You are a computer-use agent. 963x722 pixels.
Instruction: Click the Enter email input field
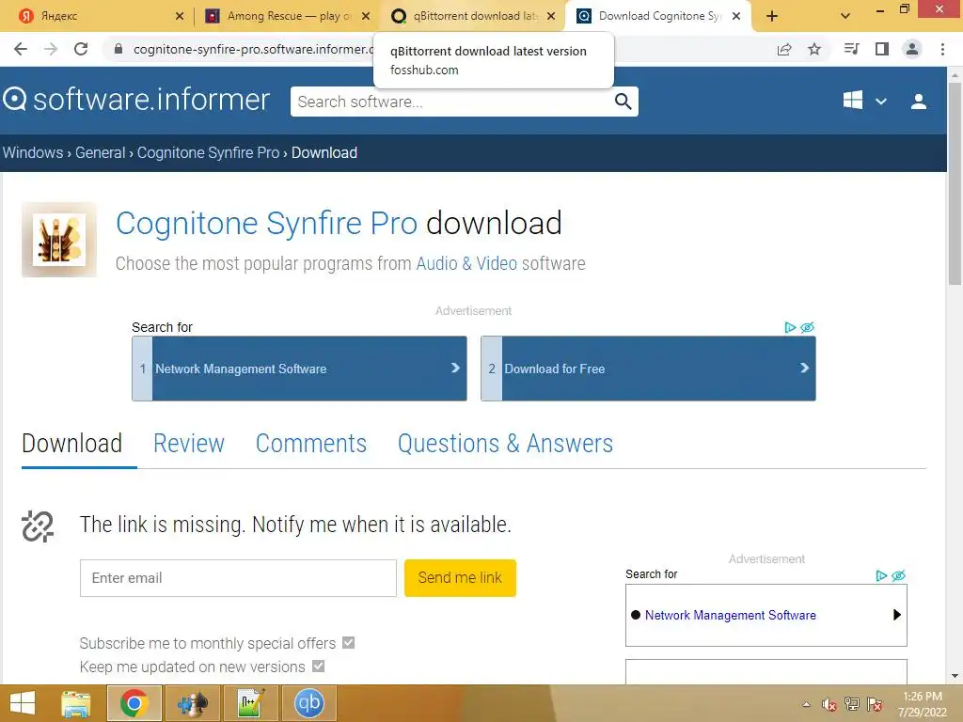click(238, 578)
